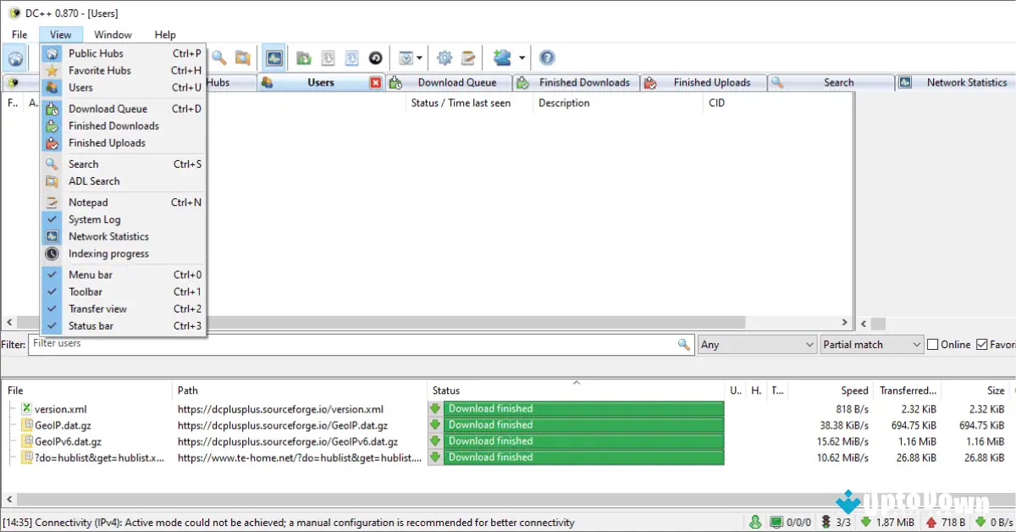
Task: Click the Help question mark toolbar icon
Action: (546, 58)
